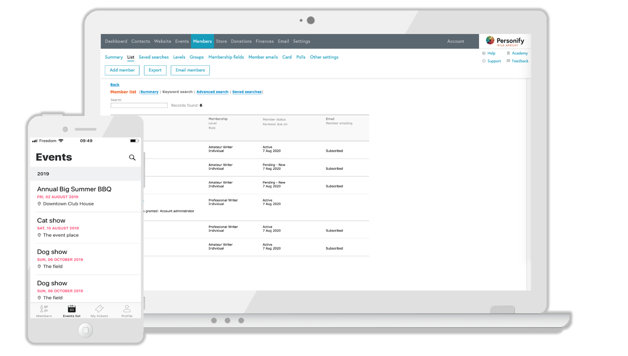Switch to the Card sub-tab
This screenshot has width=628, height=356.
287,57
